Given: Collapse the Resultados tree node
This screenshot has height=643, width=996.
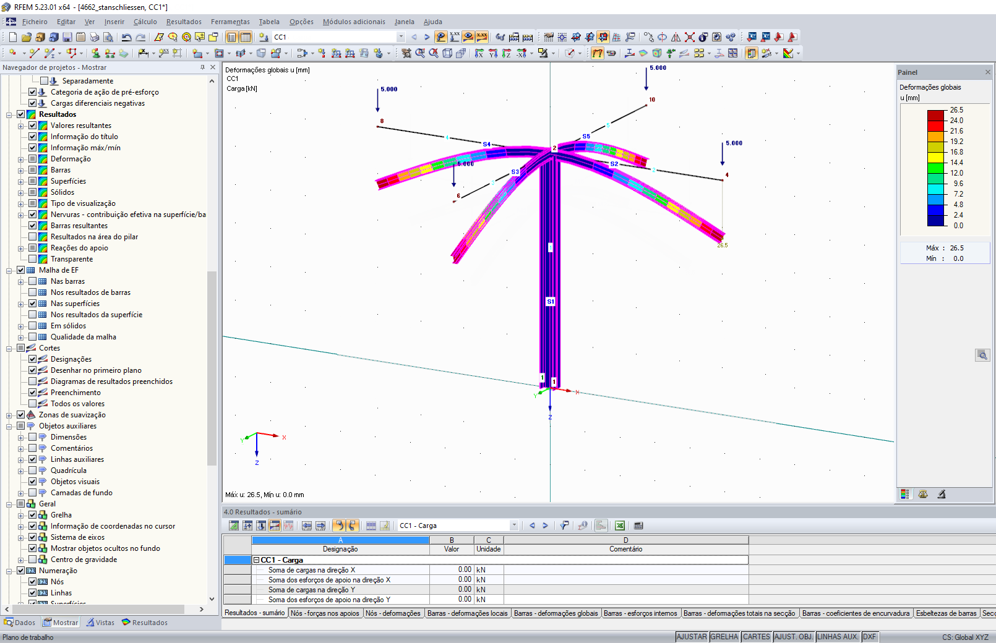Looking at the screenshot, I should tap(9, 114).
